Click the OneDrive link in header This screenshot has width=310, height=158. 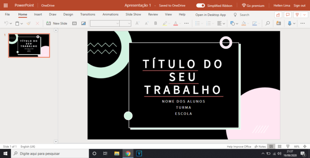(48, 6)
